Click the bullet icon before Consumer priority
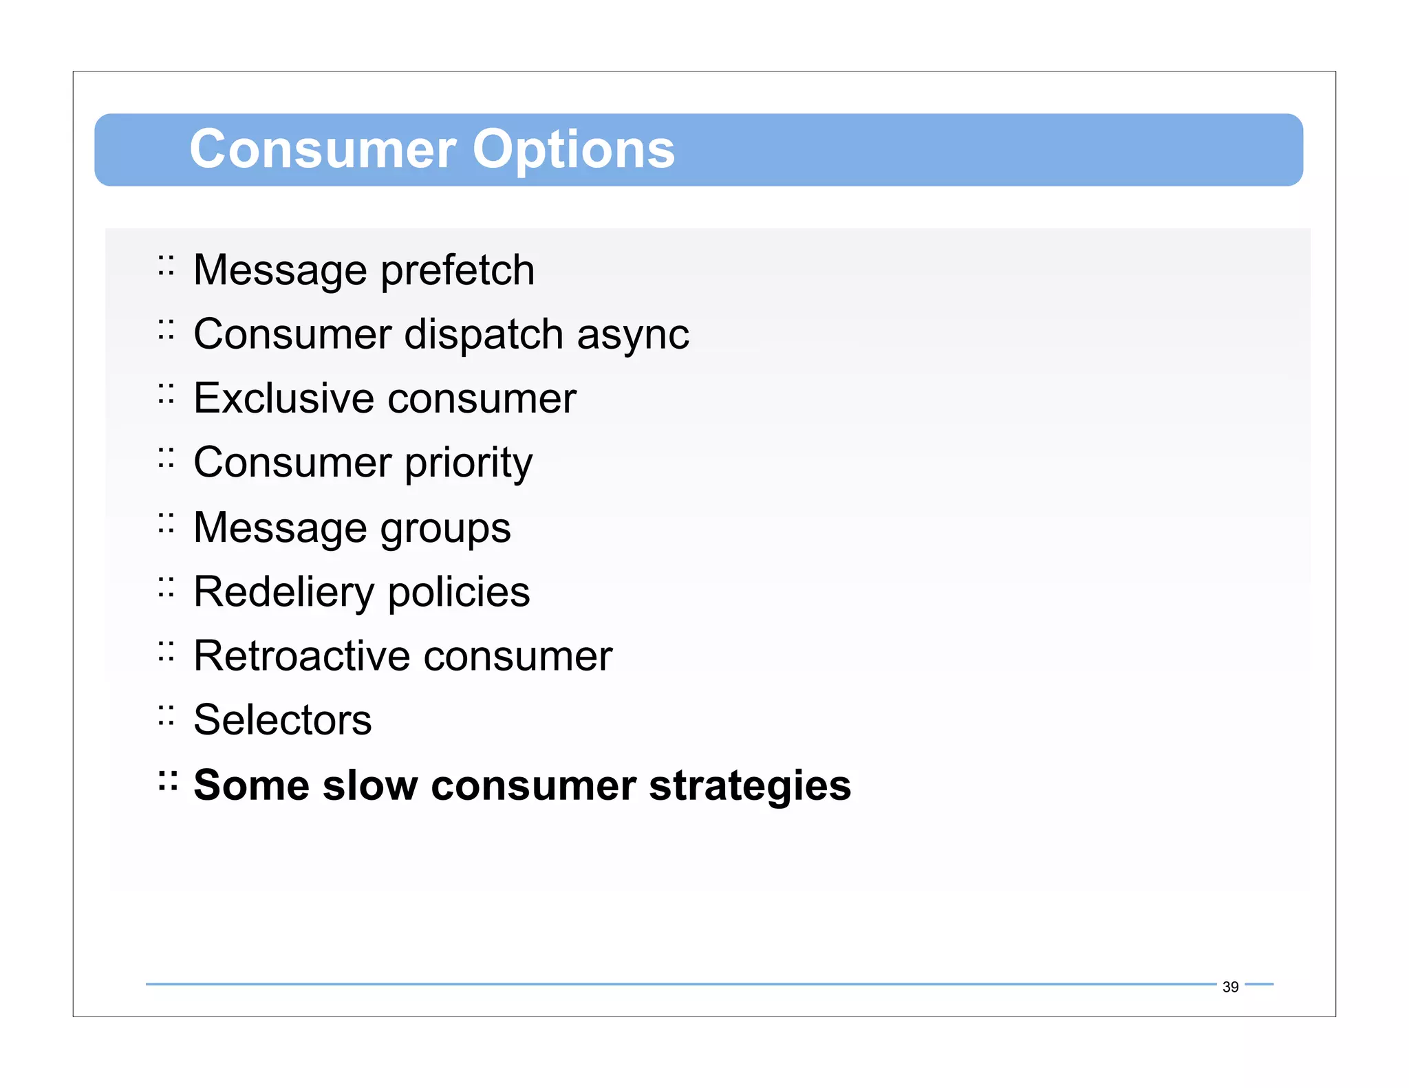1409x1088 pixels. coord(166,457)
